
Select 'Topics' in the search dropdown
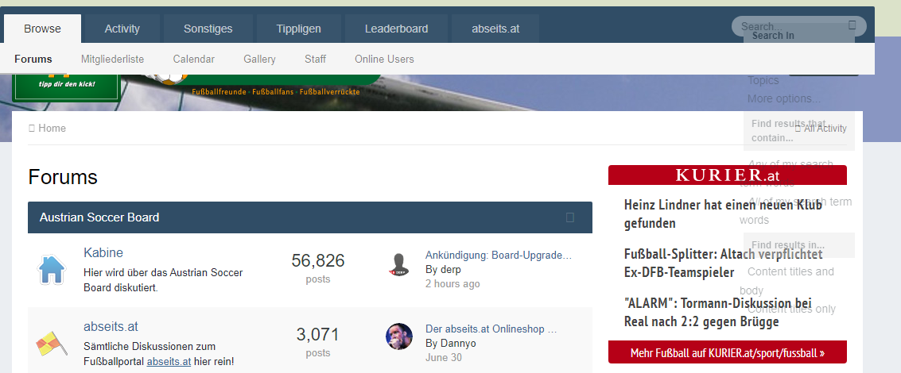pos(763,80)
